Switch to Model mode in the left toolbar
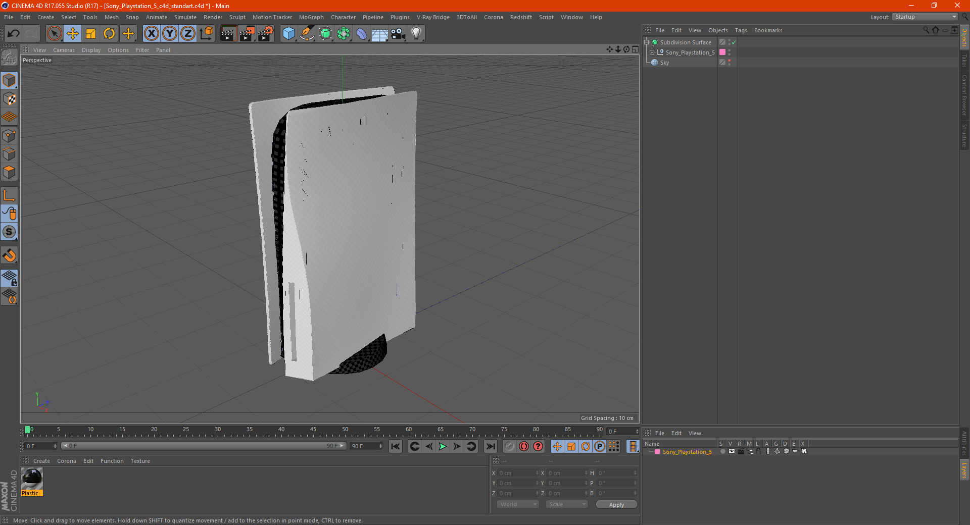 9,80
